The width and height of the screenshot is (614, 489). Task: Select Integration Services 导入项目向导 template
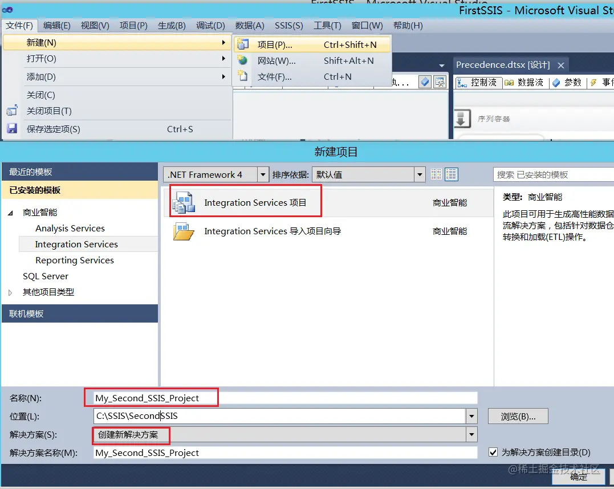pyautogui.click(x=328, y=231)
